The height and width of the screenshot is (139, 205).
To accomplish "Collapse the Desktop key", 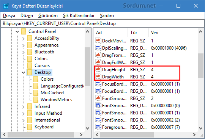I will click(24, 72).
